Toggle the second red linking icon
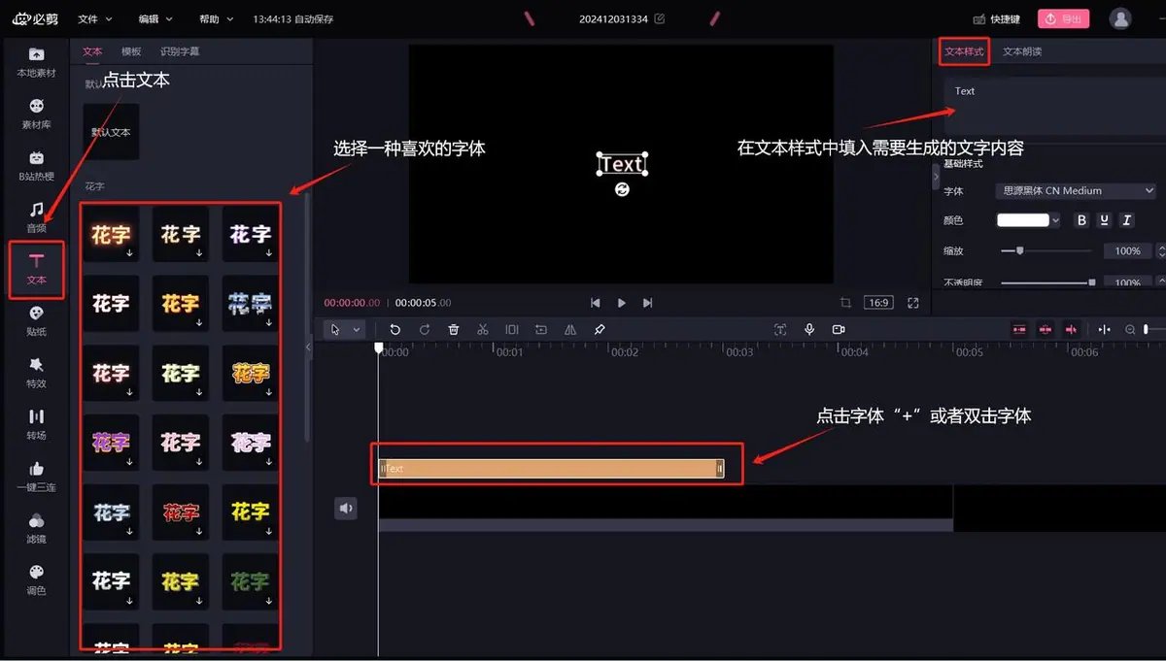This screenshot has width=1166, height=661. (1046, 330)
